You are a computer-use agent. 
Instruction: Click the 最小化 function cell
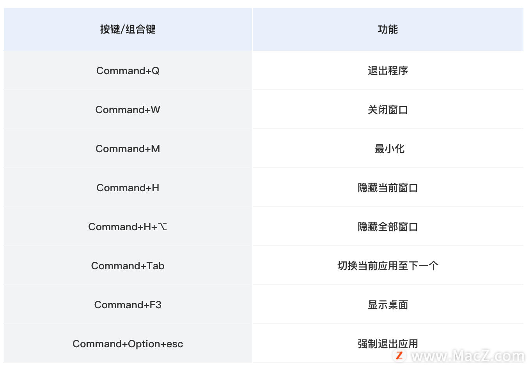coord(389,149)
